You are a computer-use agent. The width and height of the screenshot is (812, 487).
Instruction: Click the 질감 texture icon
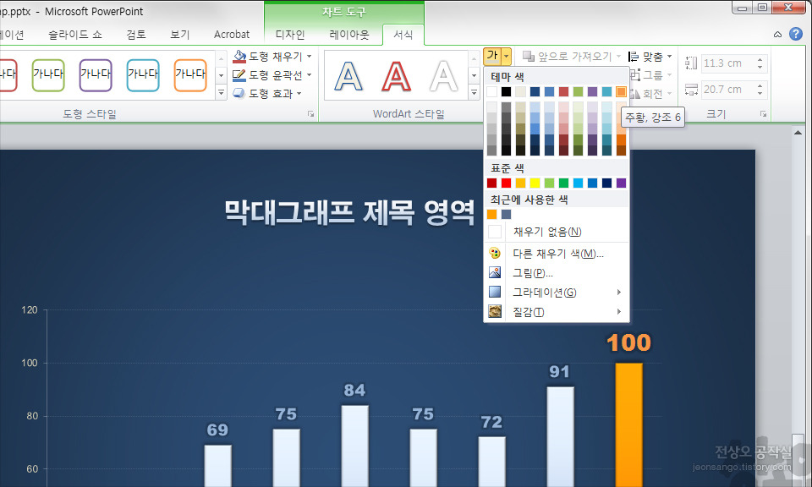point(495,311)
